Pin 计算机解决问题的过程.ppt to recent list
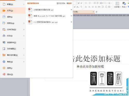129x96 pixels. coord(71,10)
